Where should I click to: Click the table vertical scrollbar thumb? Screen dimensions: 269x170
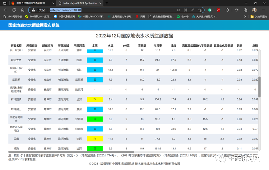pyautogui.click(x=259, y=87)
